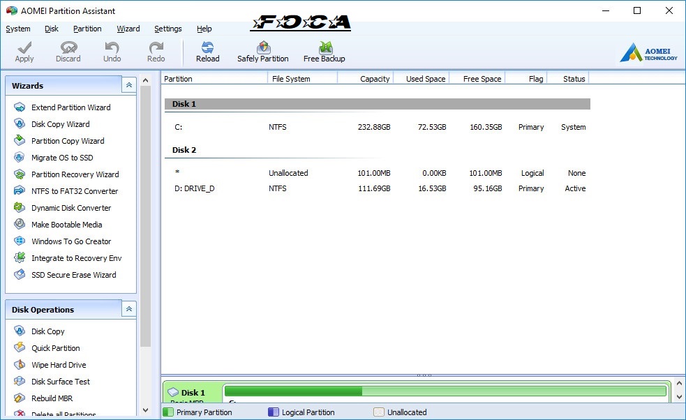Sort by the Used Space column header
Viewport: 686px width, 420px height.
click(x=422, y=79)
